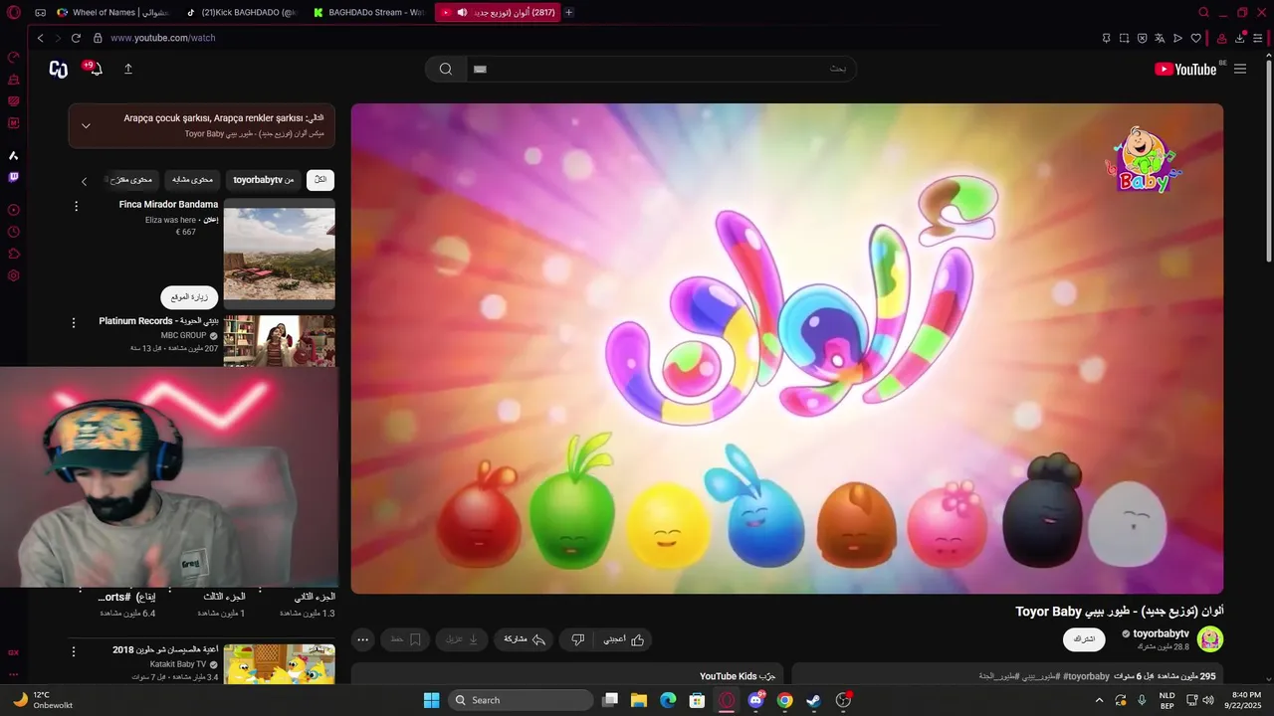The width and height of the screenshot is (1274, 716).
Task: View site security lock information
Action: pyautogui.click(x=98, y=38)
